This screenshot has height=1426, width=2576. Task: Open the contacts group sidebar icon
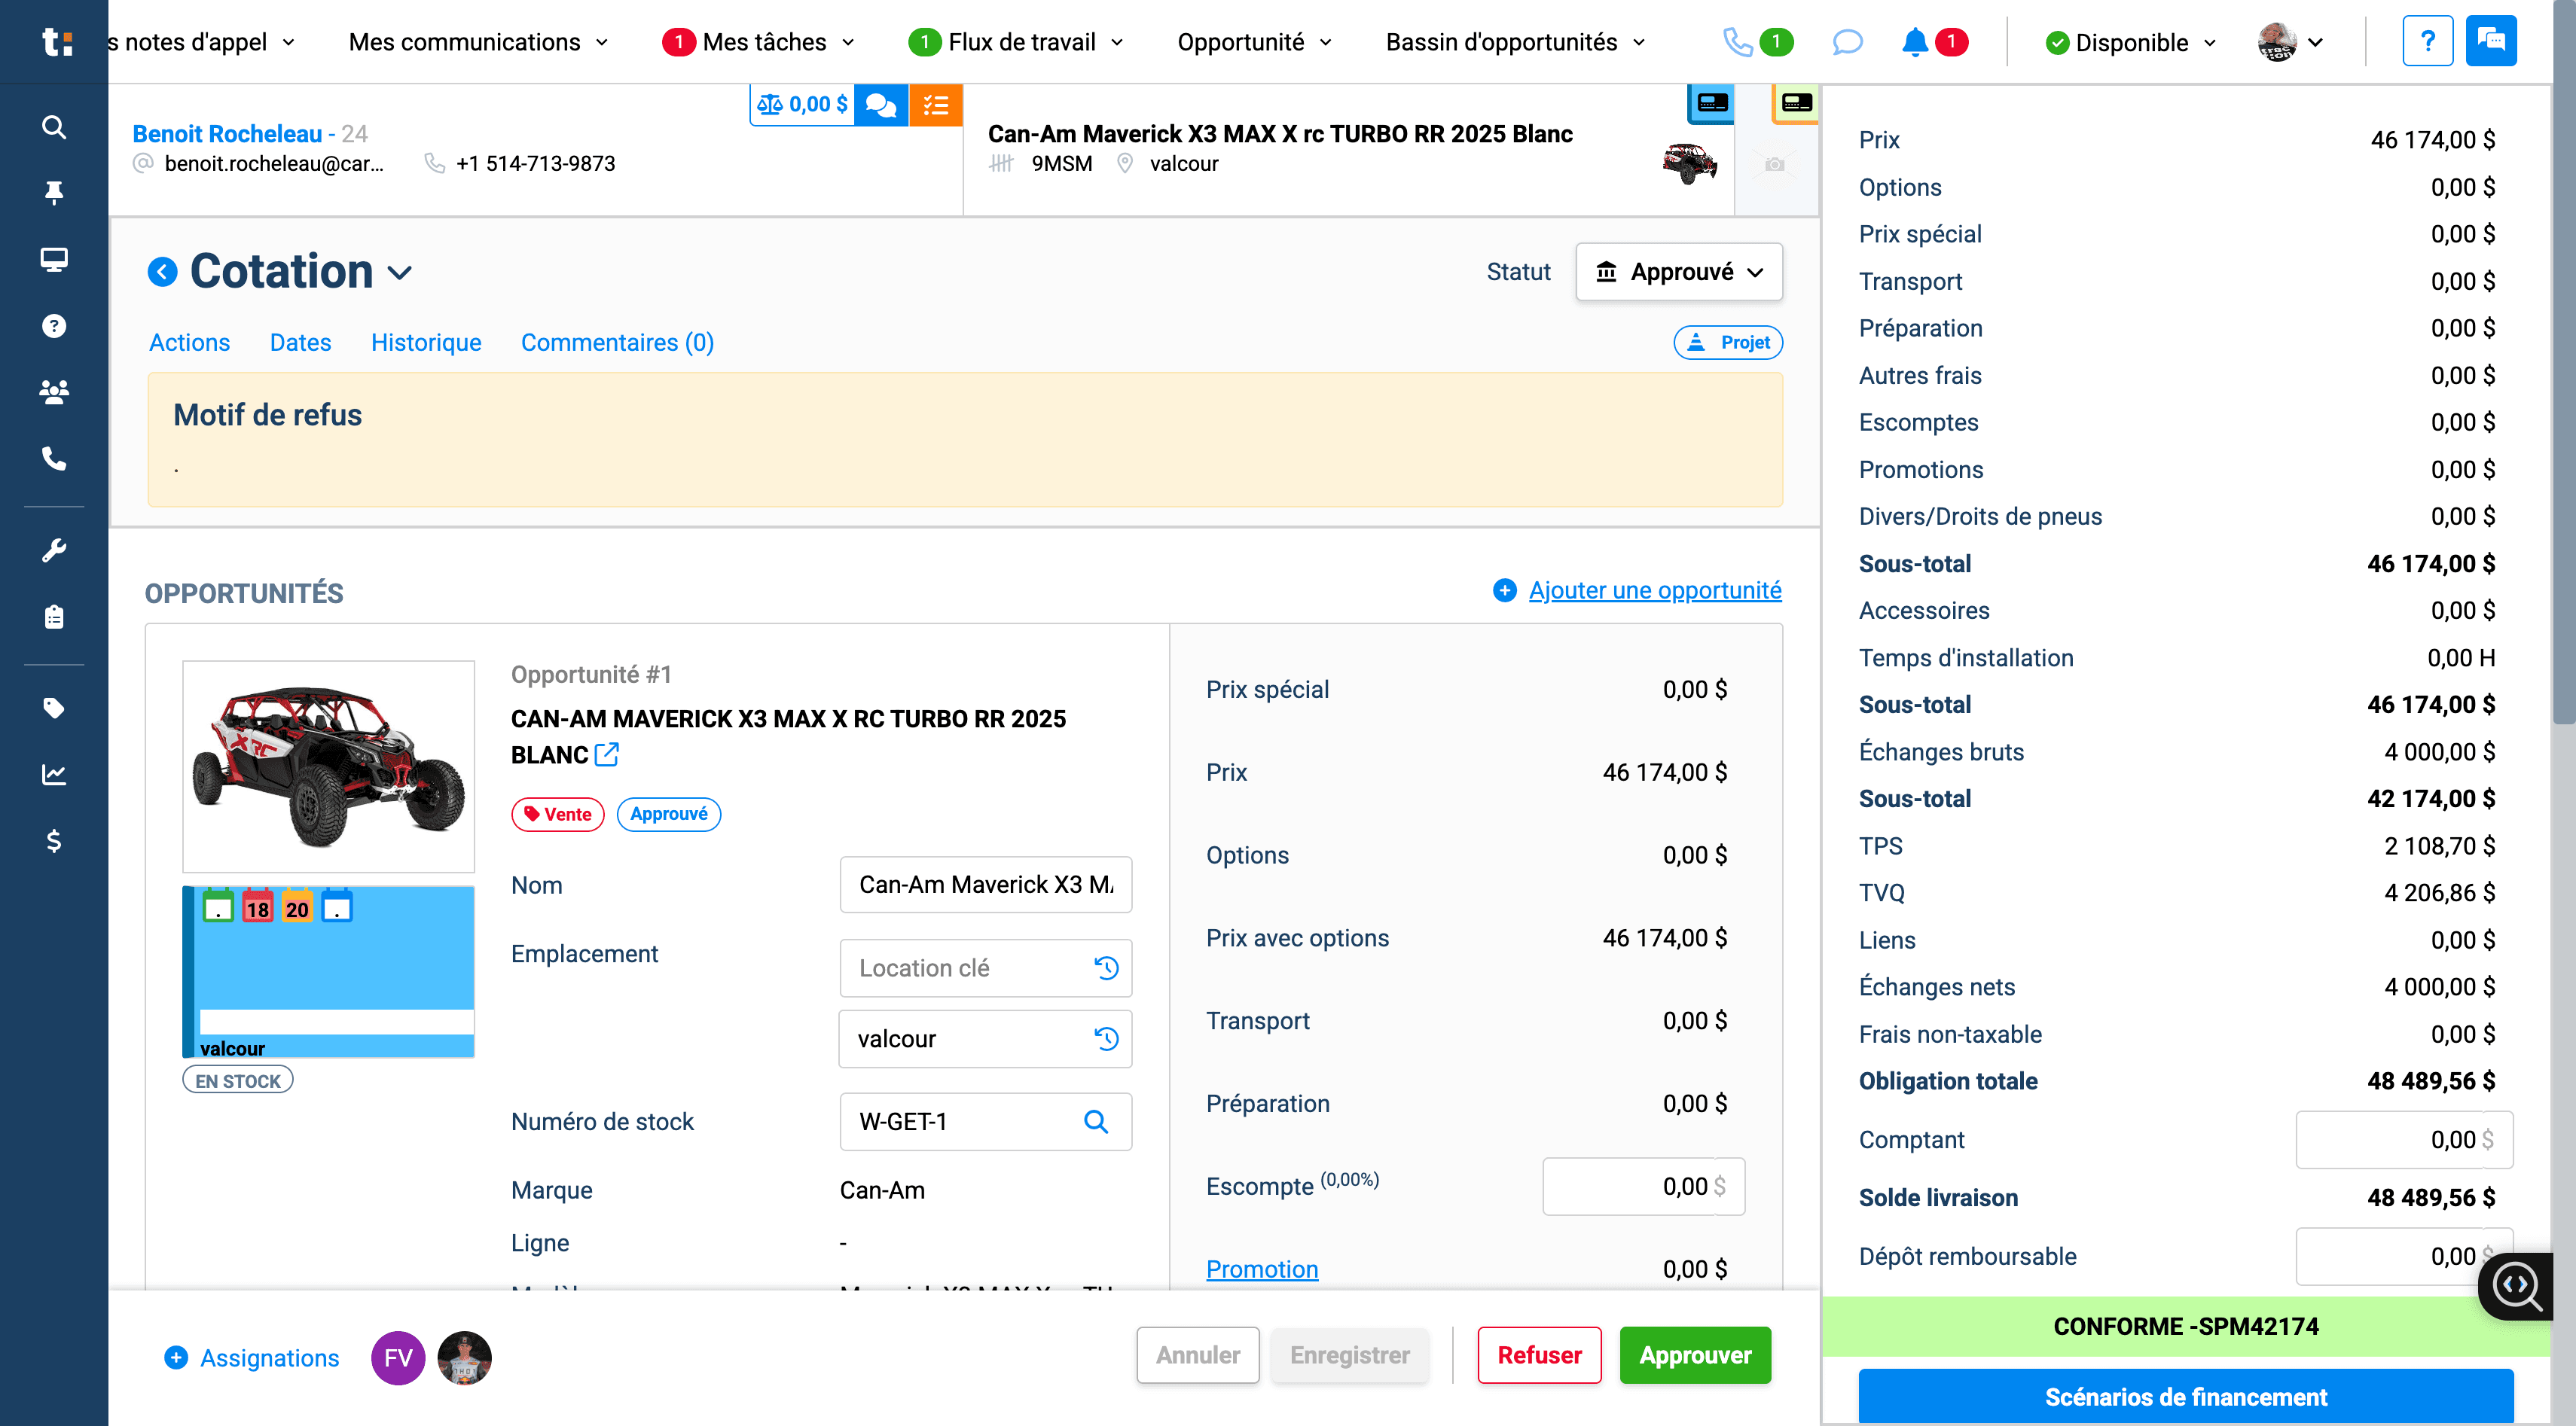[54, 392]
